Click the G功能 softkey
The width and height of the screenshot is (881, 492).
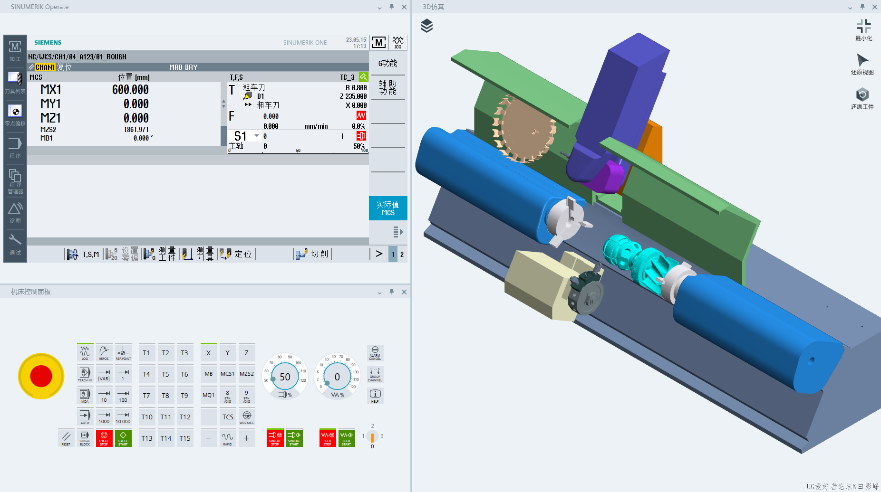click(388, 63)
